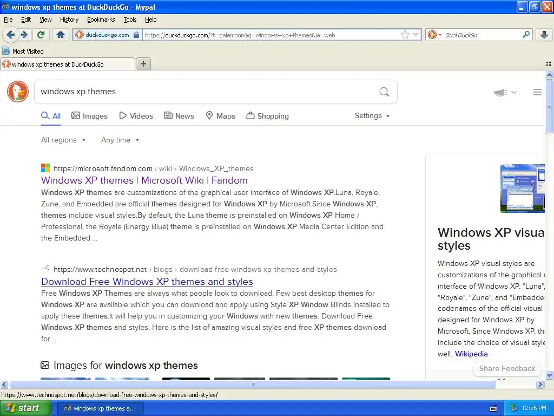
Task: Switch to the Images results tab
Action: (89, 116)
